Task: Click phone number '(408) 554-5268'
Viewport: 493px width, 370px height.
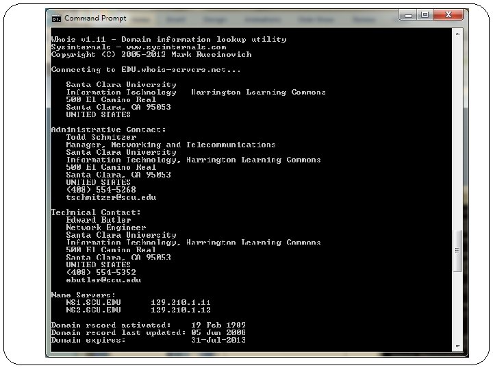Action: [101, 190]
